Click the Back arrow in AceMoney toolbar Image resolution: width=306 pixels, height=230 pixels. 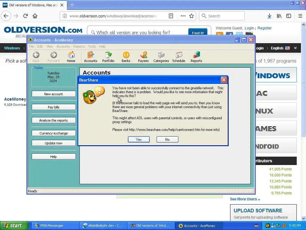pyautogui.click(x=36, y=57)
